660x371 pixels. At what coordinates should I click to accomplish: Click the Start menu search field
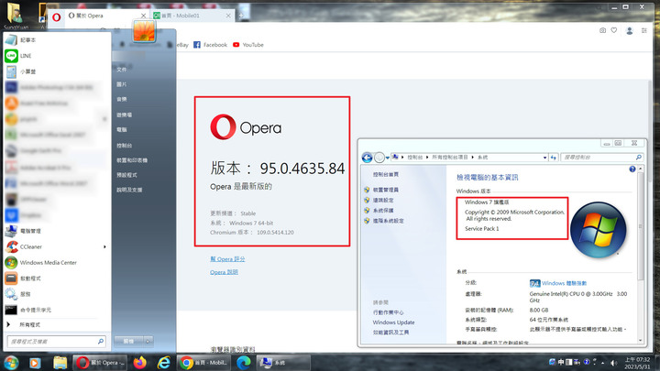[56, 342]
